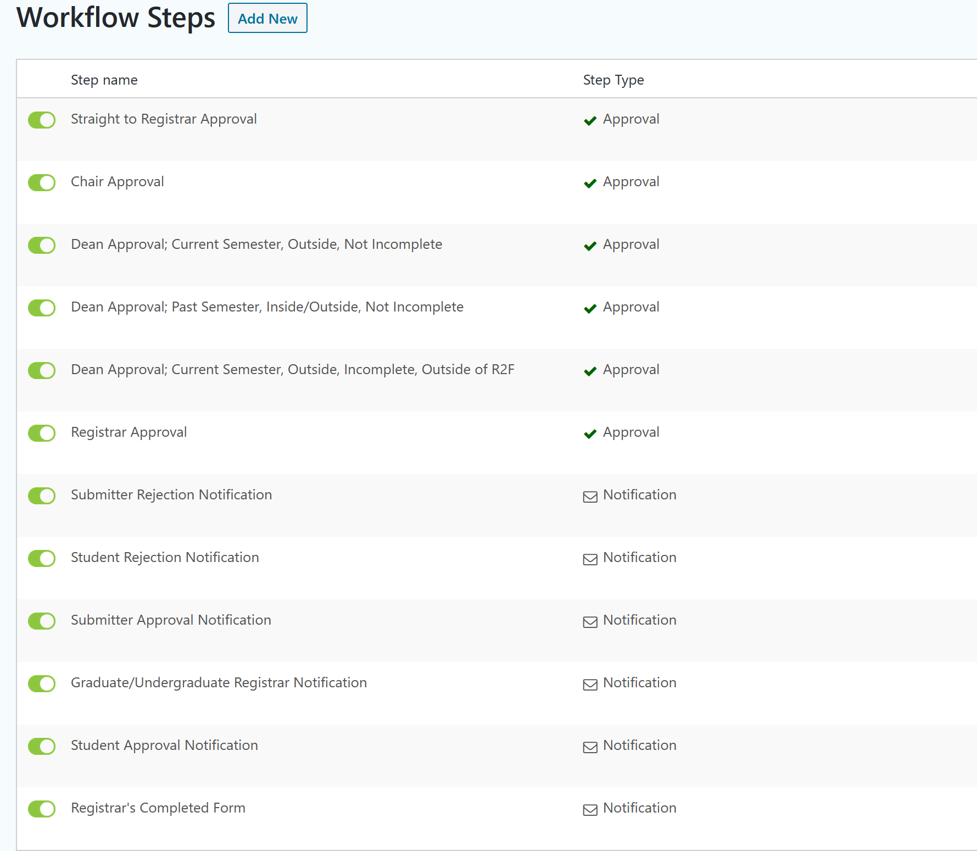The width and height of the screenshot is (977, 851).
Task: Disable the Chair Approval step toggle
Action: point(42,182)
